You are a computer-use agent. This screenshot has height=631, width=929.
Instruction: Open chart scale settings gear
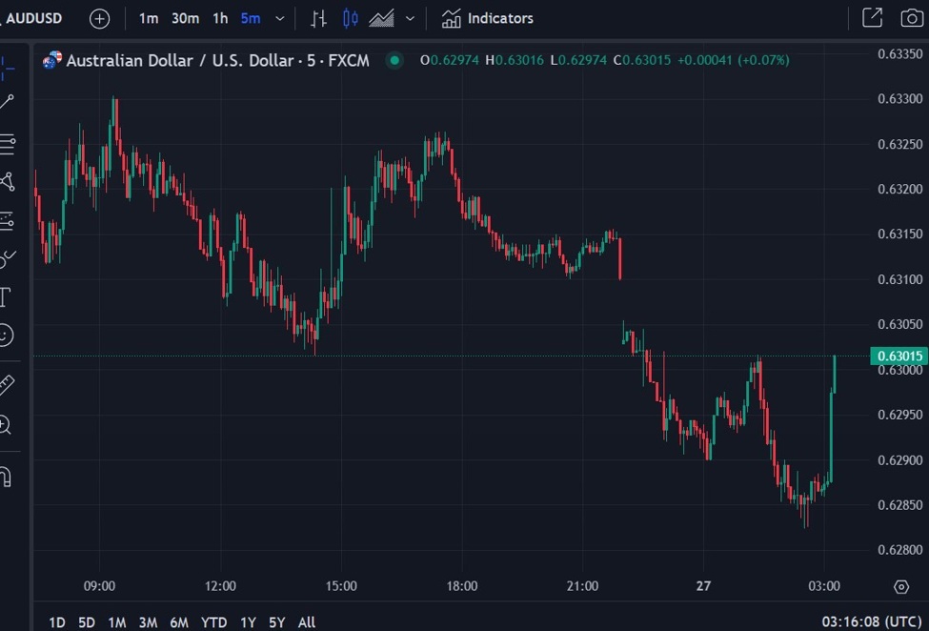coord(901,586)
